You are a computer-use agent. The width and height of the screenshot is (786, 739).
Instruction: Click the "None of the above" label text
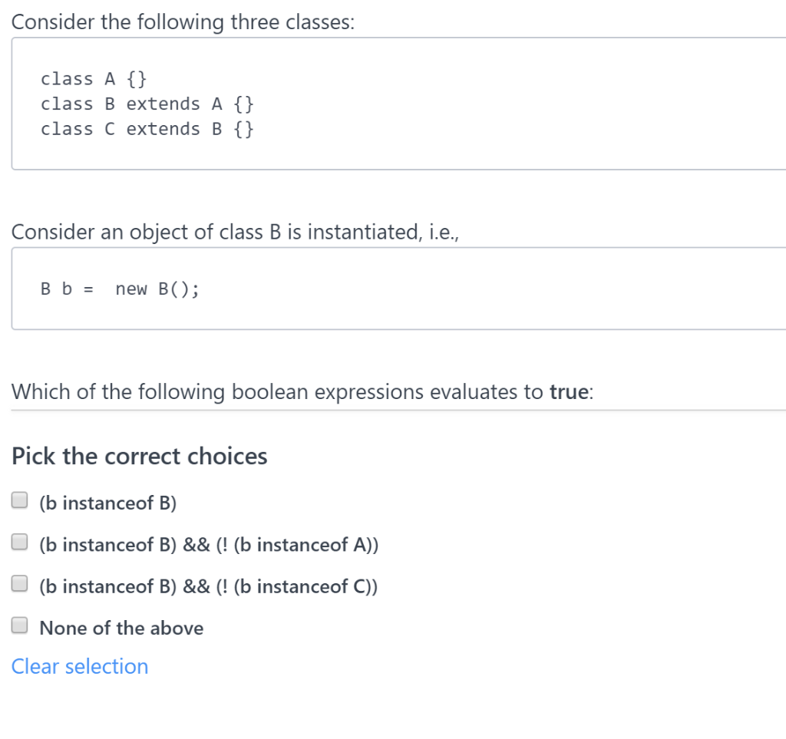pyautogui.click(x=121, y=628)
